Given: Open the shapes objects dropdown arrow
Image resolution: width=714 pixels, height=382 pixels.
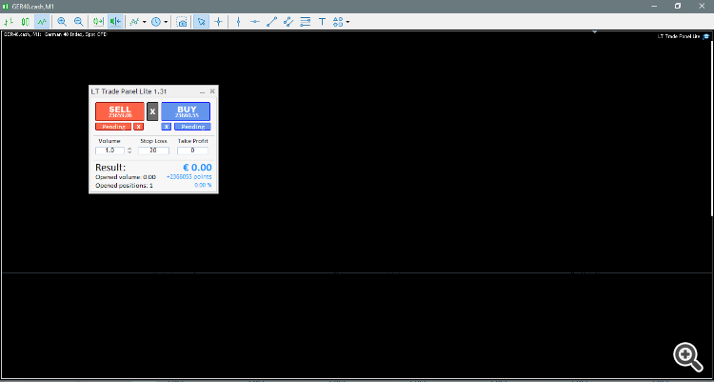Looking at the screenshot, I should 347,22.
